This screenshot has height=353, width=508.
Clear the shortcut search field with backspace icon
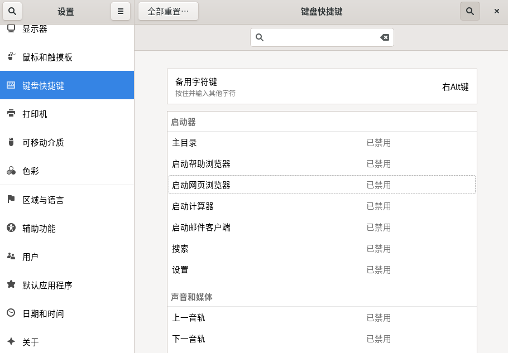(385, 37)
